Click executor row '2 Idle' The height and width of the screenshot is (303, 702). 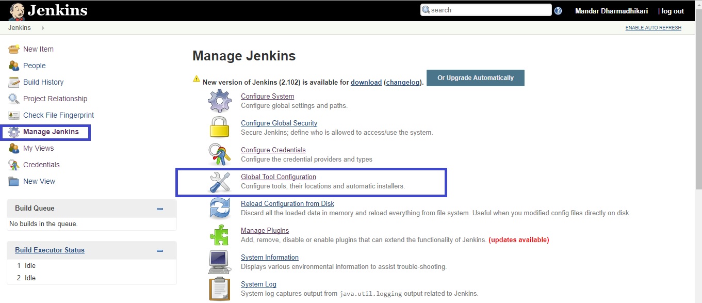[26, 278]
